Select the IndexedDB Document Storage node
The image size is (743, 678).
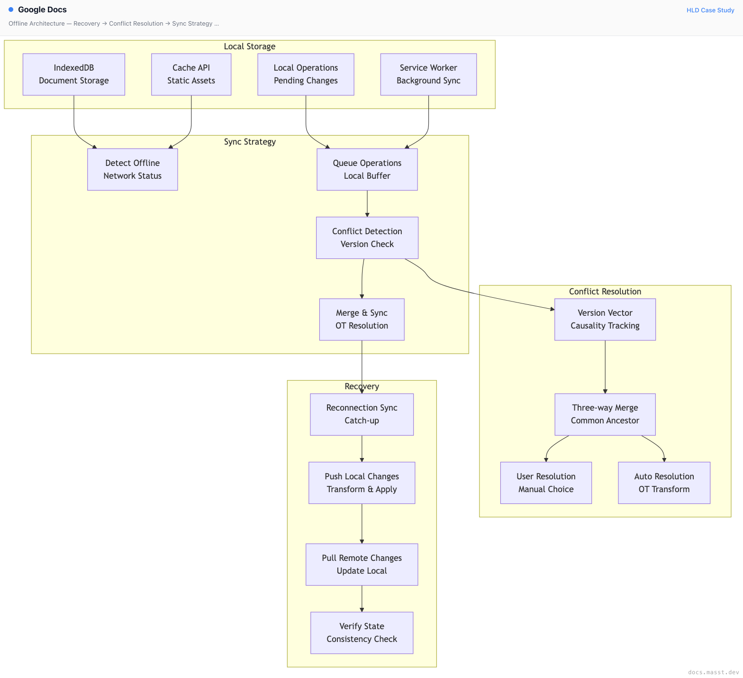74,74
